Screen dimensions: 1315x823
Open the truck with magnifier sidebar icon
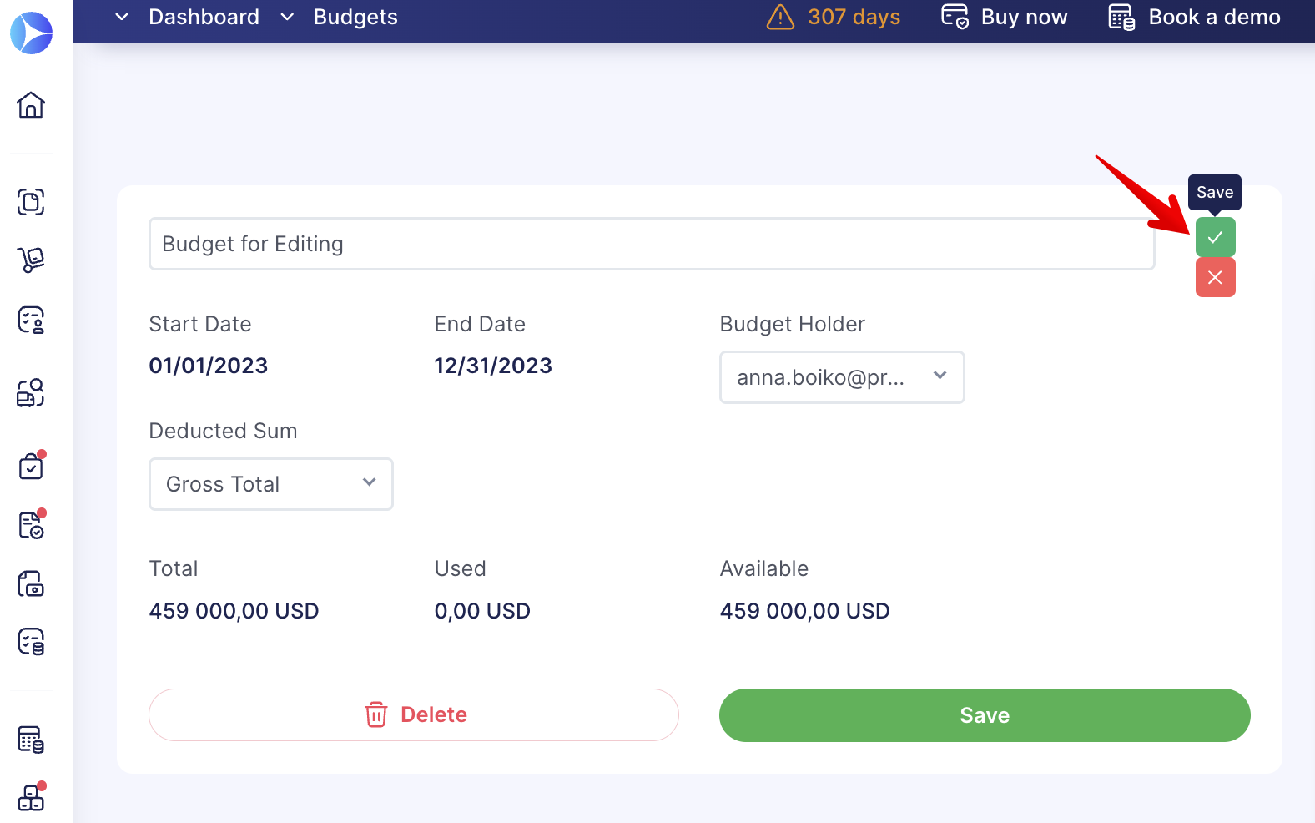31,392
